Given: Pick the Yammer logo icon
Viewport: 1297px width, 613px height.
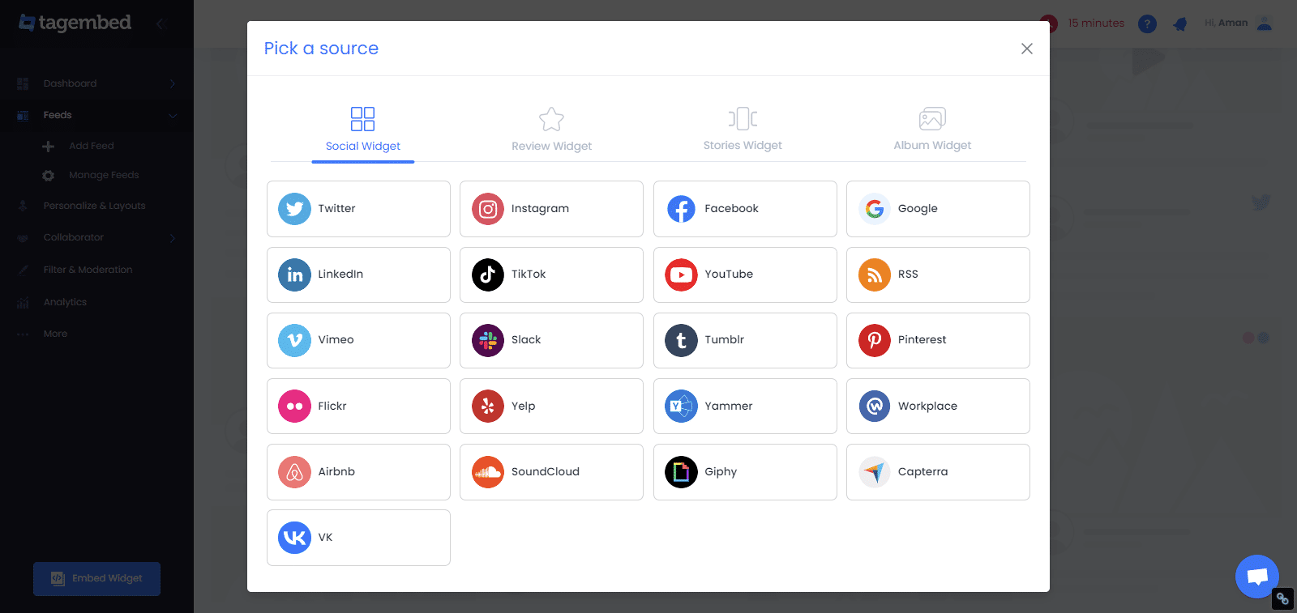Looking at the screenshot, I should [x=681, y=407].
